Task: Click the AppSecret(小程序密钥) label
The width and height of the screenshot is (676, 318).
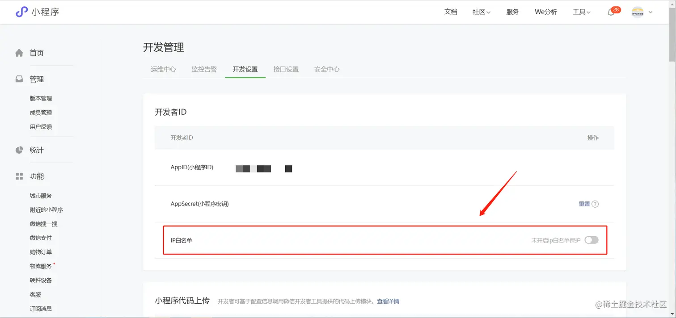Action: tap(199, 204)
